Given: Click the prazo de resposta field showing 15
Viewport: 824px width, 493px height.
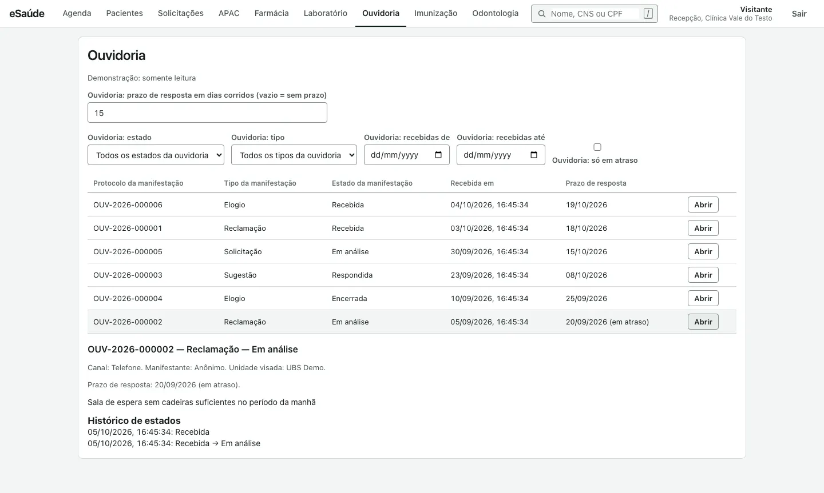Looking at the screenshot, I should (207, 113).
